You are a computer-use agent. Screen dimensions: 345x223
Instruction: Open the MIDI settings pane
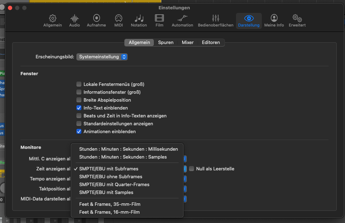pos(118,21)
